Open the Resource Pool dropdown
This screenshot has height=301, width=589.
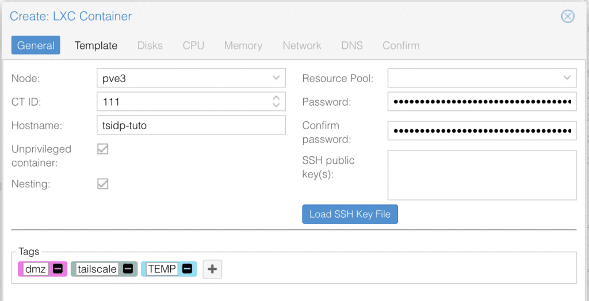pyautogui.click(x=567, y=78)
